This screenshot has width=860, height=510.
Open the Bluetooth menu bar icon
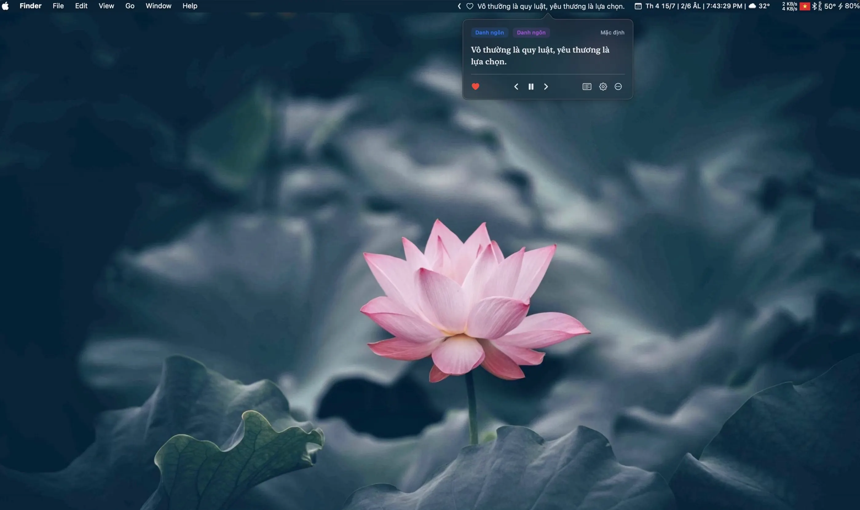[814, 6]
